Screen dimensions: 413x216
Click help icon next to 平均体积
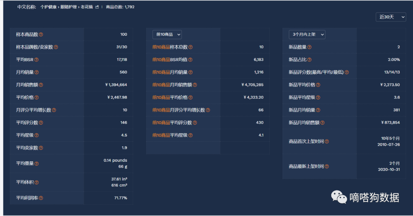tap(36, 182)
